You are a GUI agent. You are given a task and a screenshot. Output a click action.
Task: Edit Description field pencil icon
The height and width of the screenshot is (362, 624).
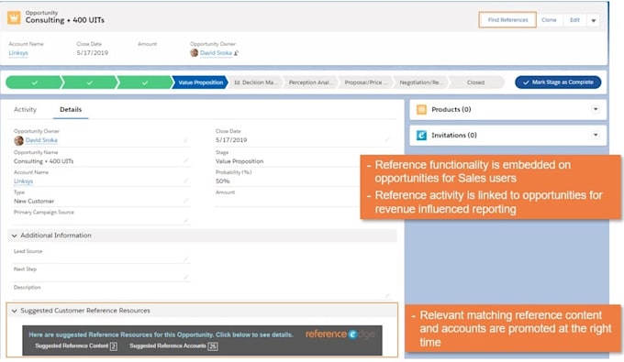coord(387,295)
